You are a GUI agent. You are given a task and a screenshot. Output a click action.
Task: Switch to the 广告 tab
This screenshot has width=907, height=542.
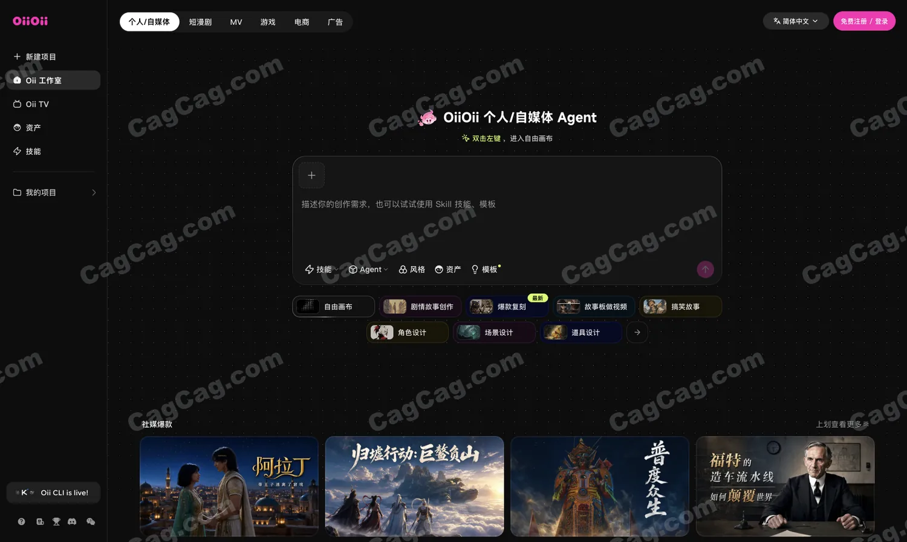[335, 22]
